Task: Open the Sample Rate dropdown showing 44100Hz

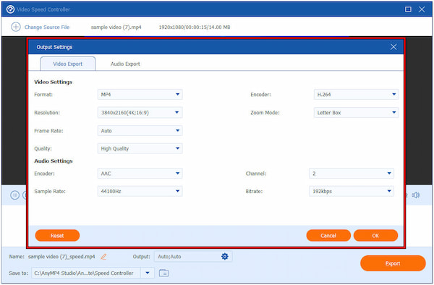Action: pyautogui.click(x=140, y=191)
